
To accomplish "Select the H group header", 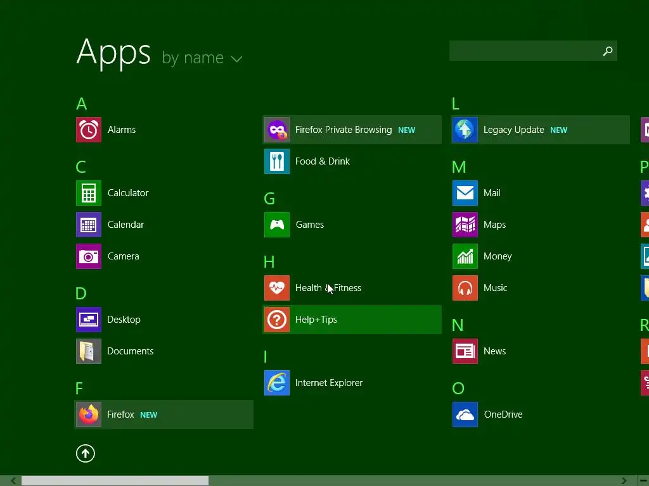I will pyautogui.click(x=269, y=262).
